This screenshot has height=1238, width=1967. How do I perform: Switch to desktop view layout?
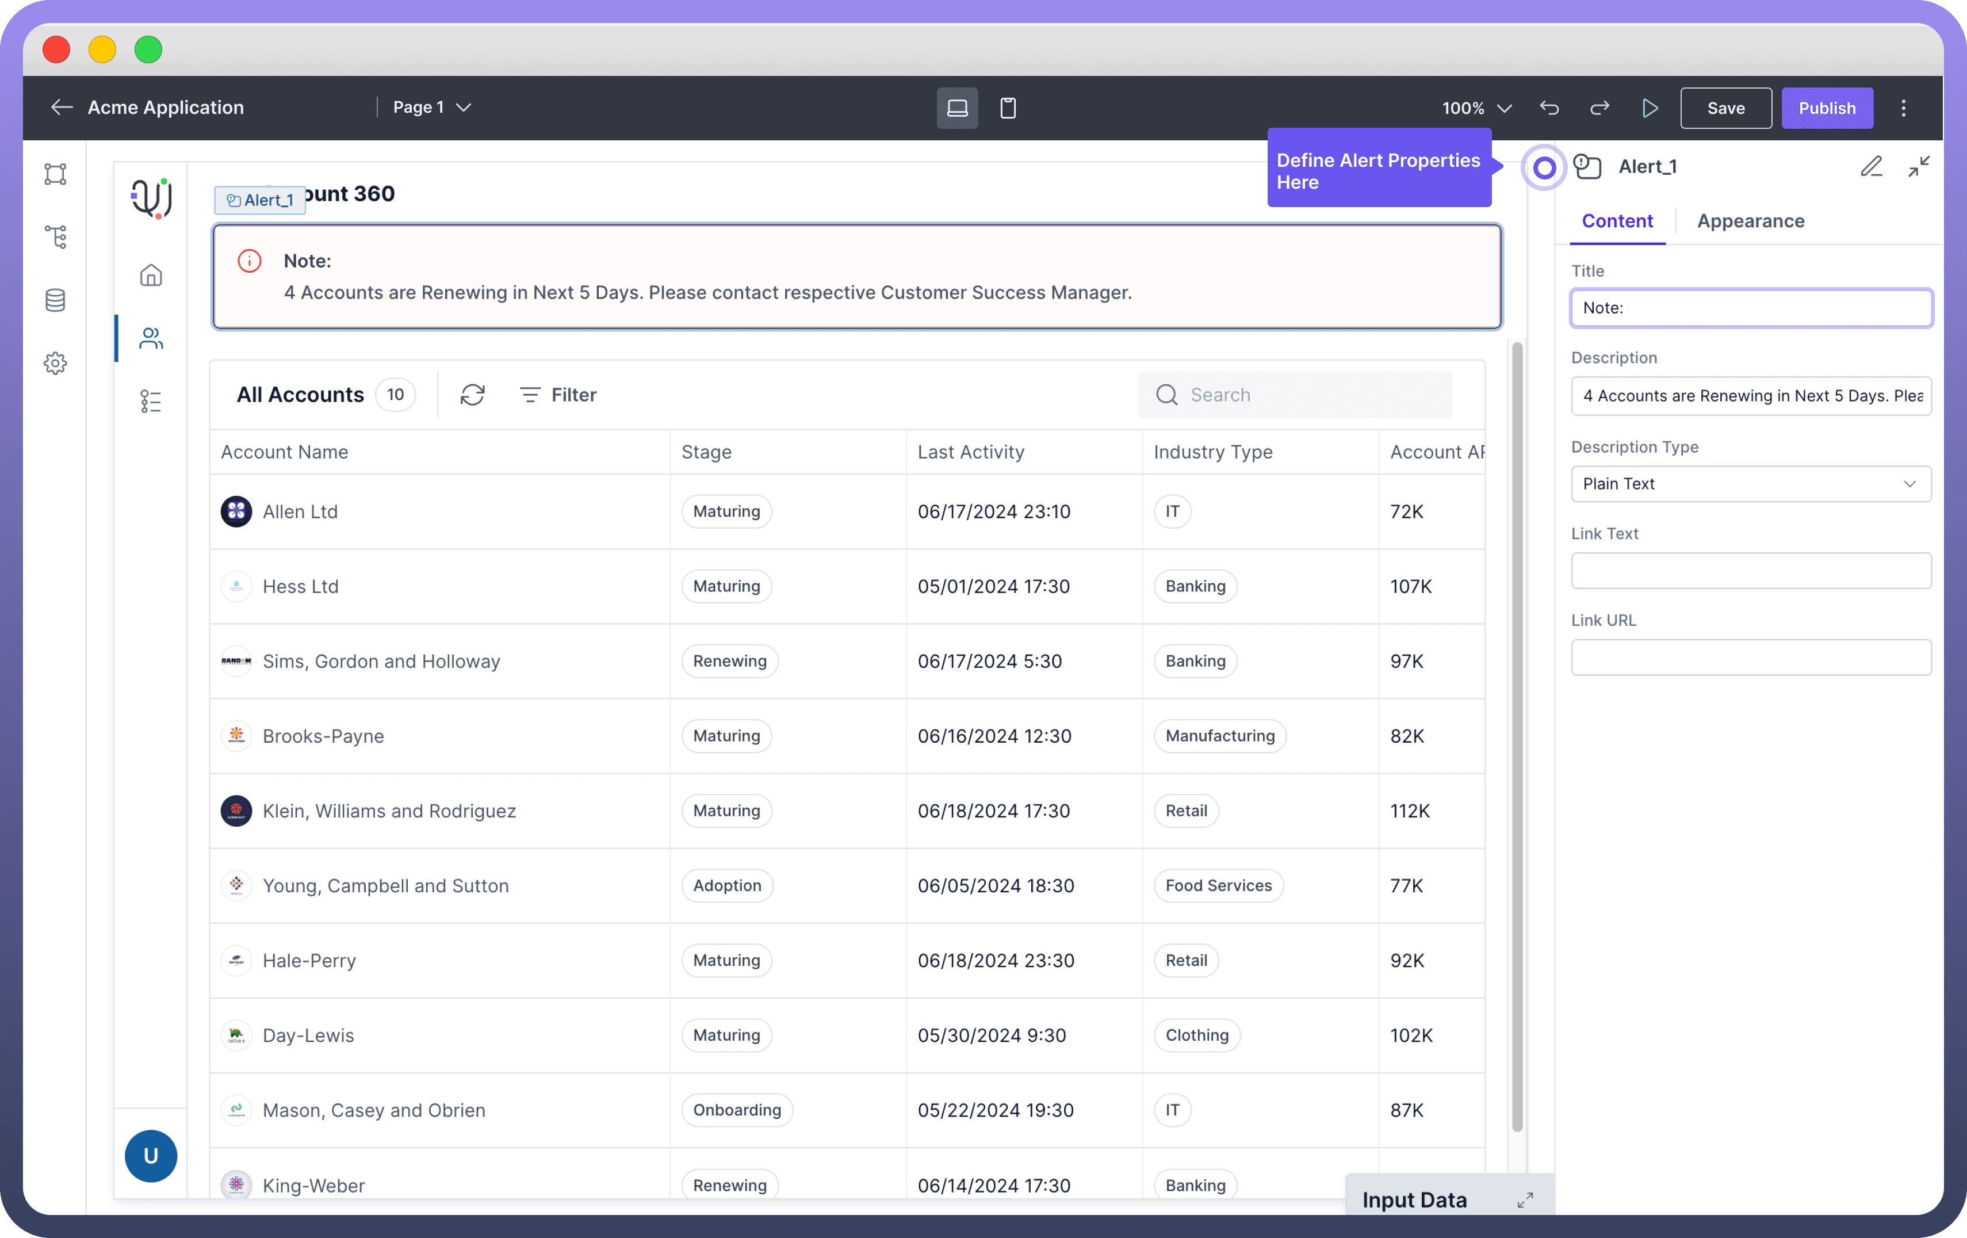pyautogui.click(x=958, y=108)
